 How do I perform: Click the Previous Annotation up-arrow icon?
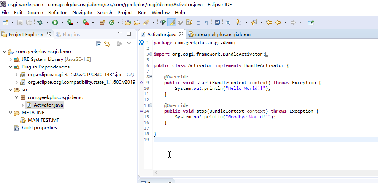253,23
